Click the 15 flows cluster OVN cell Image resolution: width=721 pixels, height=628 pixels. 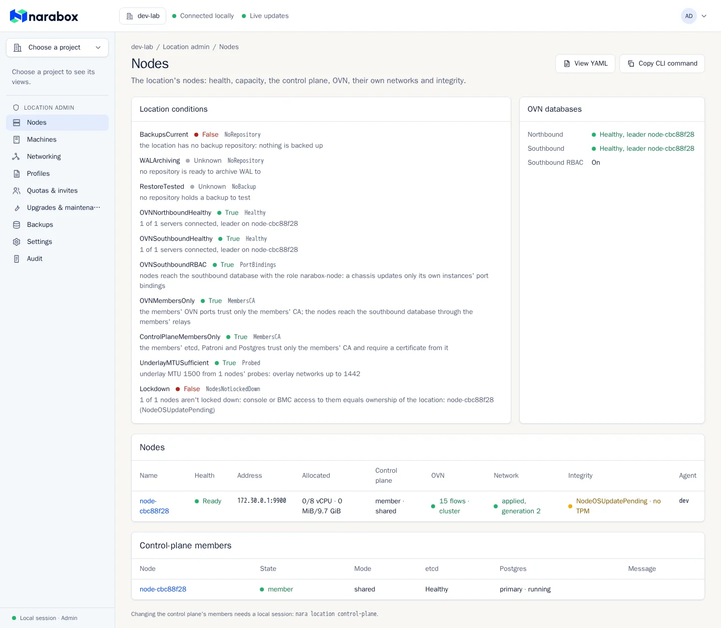click(x=450, y=506)
